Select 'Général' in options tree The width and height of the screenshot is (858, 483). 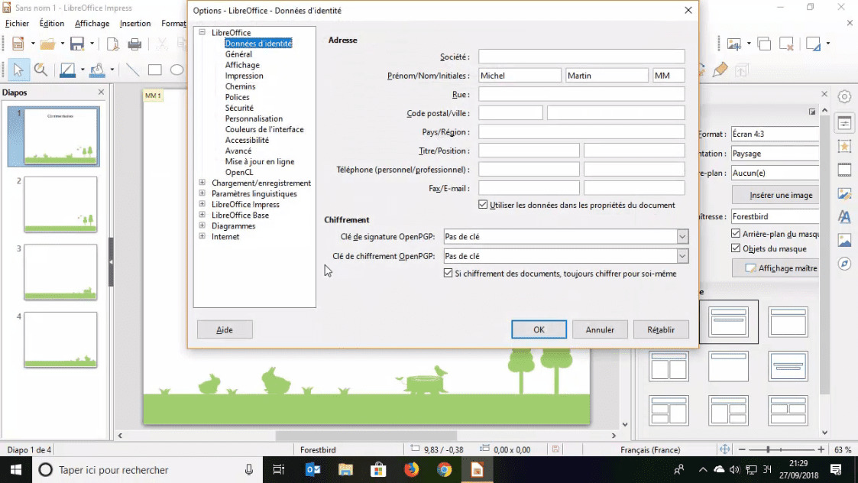click(238, 54)
